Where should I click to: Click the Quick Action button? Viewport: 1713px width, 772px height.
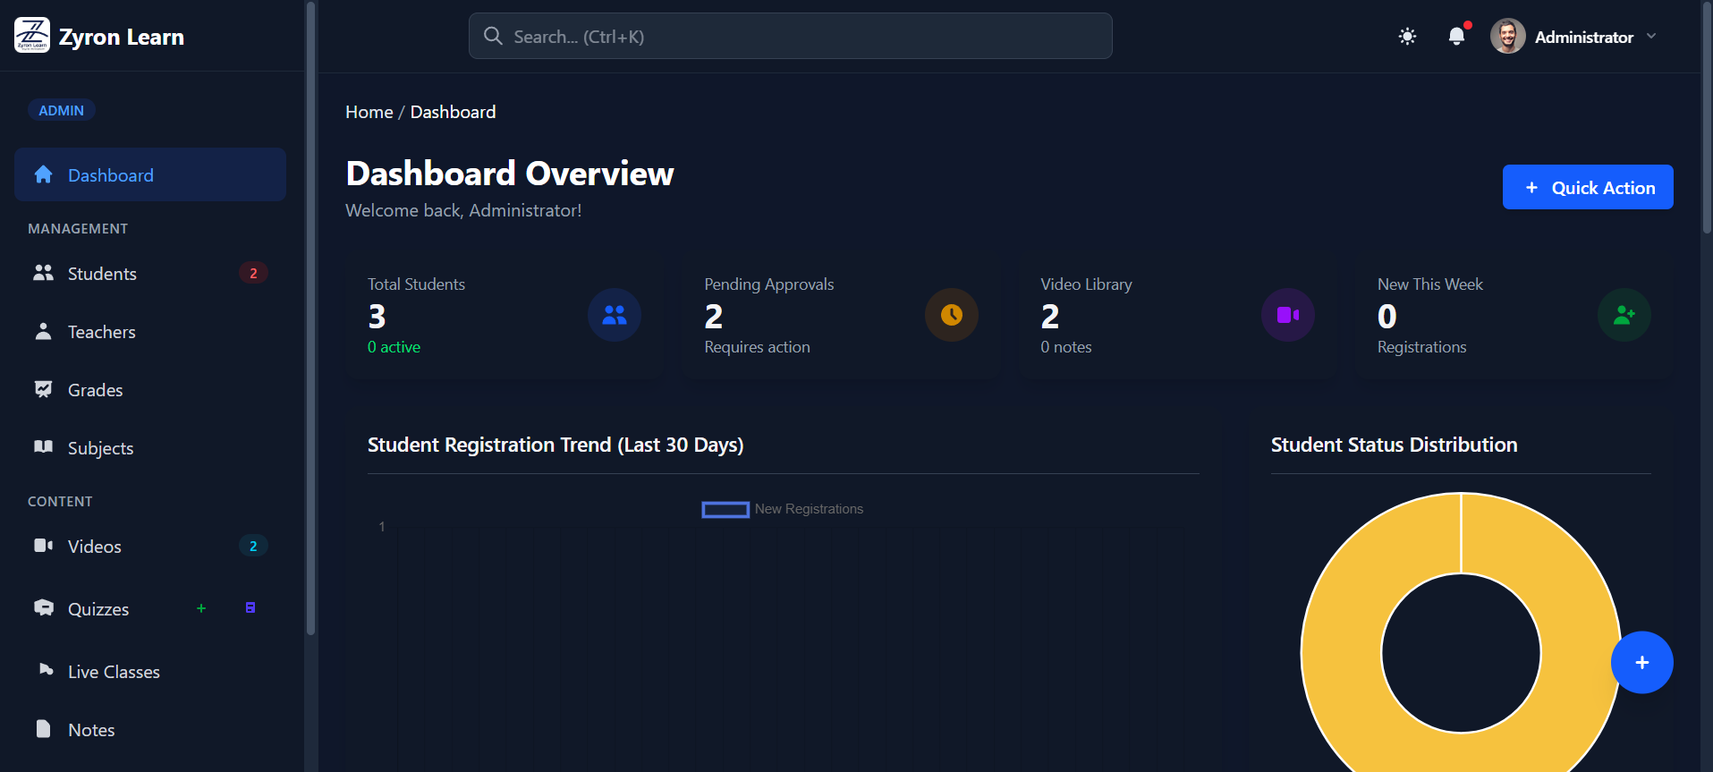[x=1588, y=187]
